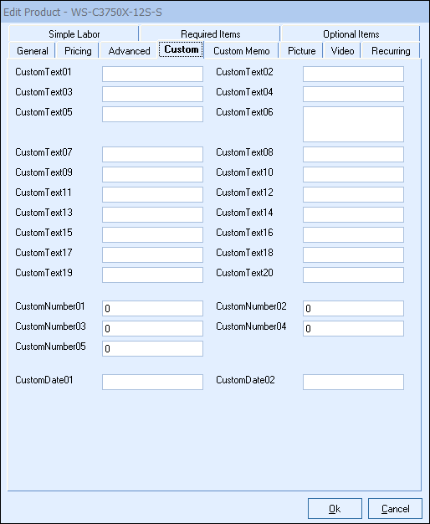Click the CustomText20 input field
The image size is (430, 524).
[x=354, y=275]
